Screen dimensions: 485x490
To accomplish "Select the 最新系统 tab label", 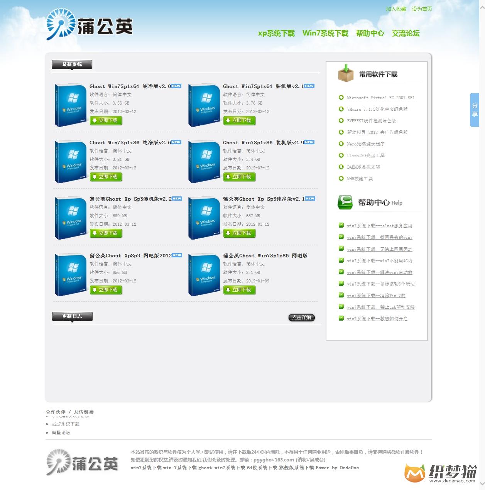I will [72, 64].
